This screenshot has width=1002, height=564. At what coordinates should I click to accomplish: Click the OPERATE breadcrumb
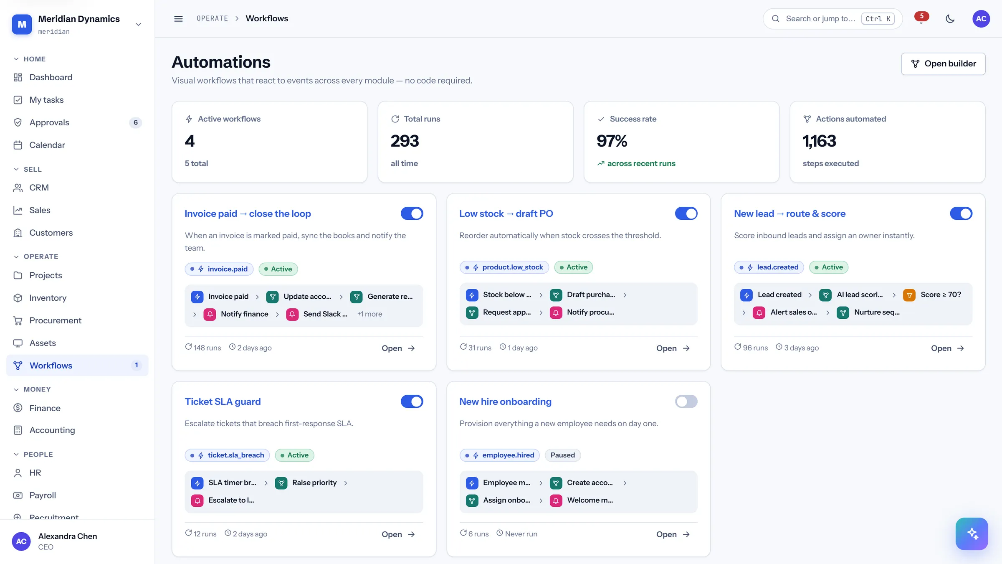point(212,18)
